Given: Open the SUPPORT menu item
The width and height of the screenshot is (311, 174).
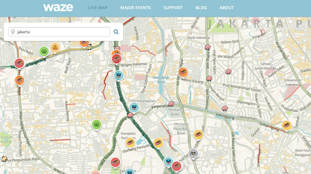Looking at the screenshot, I should click(x=173, y=8).
